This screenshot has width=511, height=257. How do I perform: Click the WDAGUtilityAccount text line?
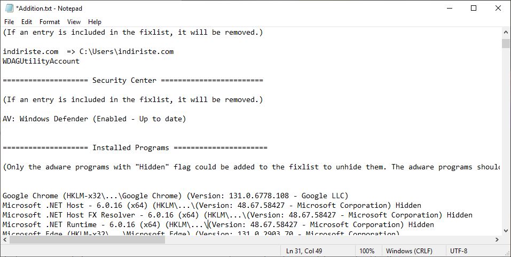41,61
